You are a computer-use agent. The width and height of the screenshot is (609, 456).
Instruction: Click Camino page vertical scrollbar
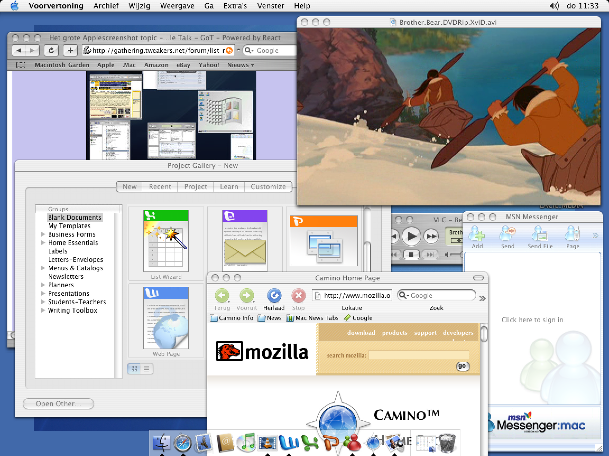coord(484,334)
